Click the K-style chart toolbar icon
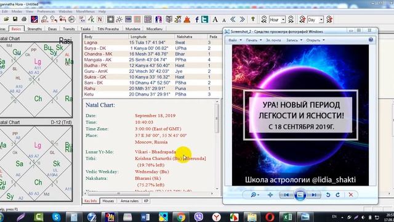This screenshot has width=394, height=222. coord(91,19)
